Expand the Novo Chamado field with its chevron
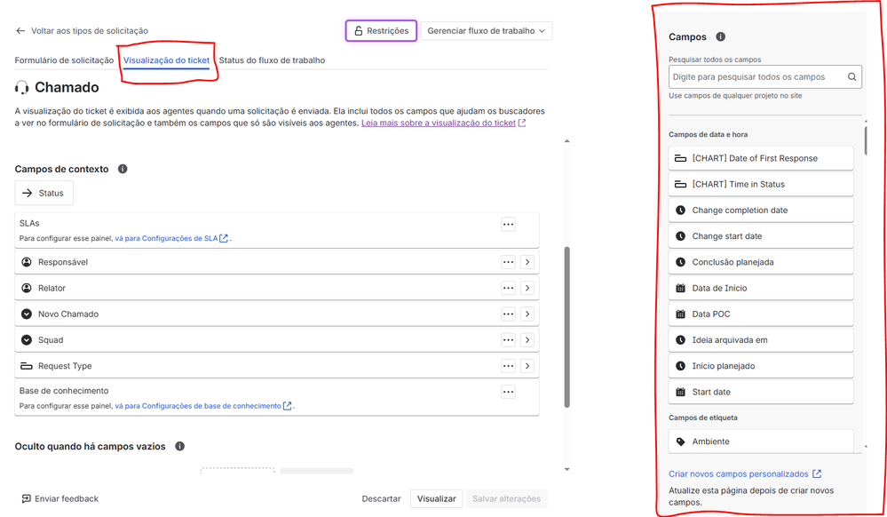887x517 pixels. click(527, 314)
